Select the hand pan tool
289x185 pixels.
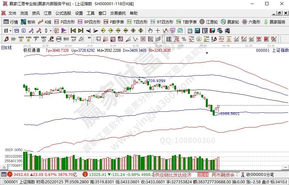click(x=150, y=31)
